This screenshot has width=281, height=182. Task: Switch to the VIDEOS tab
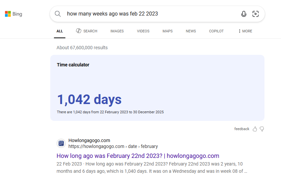coord(143,31)
